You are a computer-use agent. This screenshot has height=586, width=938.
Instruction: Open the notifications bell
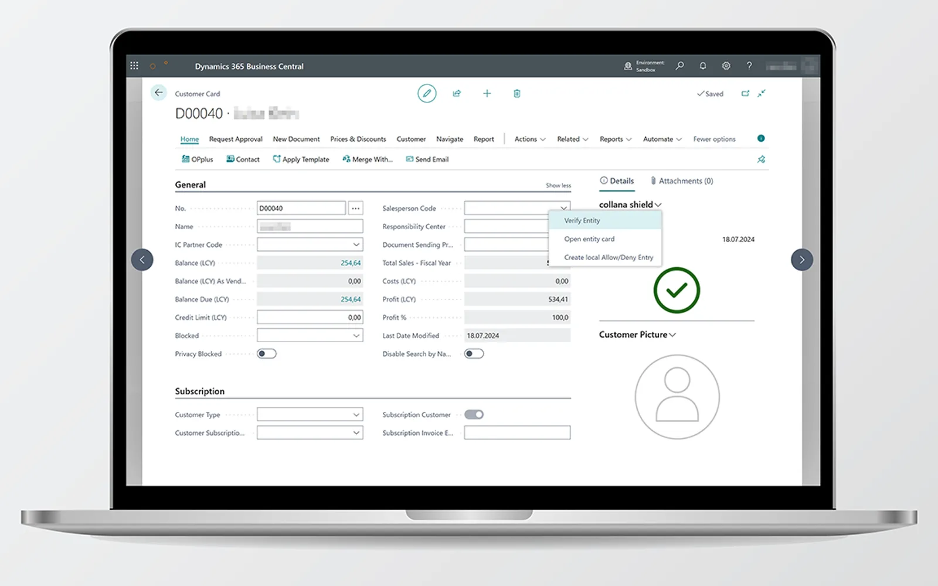pyautogui.click(x=702, y=66)
